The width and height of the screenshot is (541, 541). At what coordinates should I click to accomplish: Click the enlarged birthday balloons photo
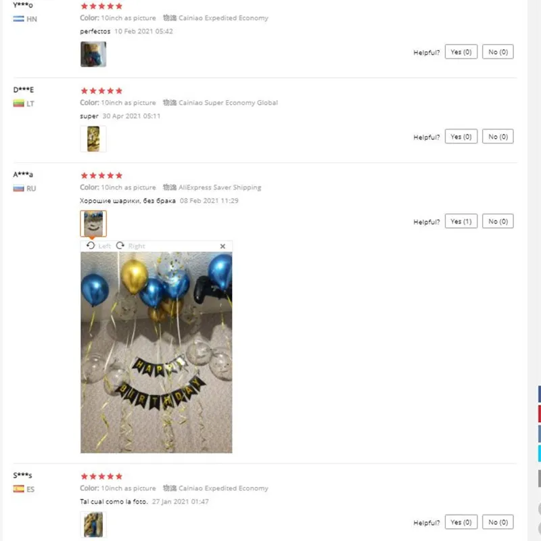(x=156, y=352)
